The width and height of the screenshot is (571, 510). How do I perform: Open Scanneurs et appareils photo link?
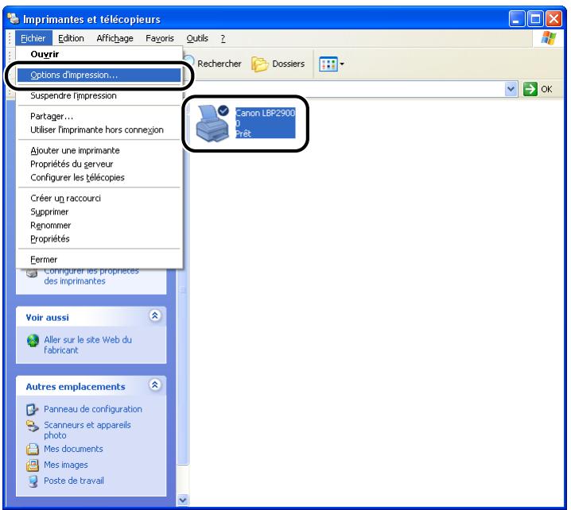[87, 430]
